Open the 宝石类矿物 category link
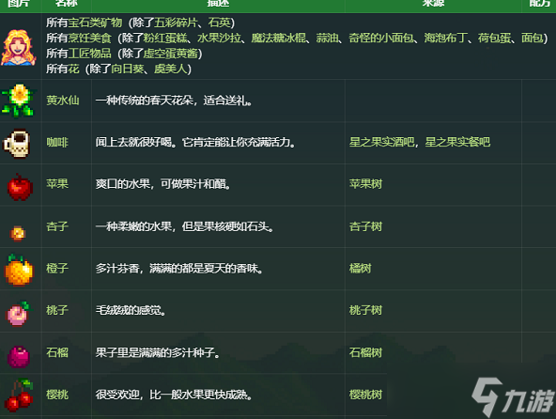556x419 pixels. (95, 23)
